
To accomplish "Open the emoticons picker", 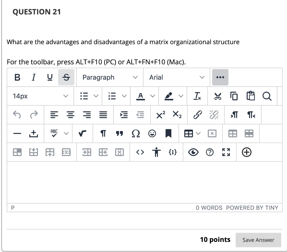I will 152,134.
